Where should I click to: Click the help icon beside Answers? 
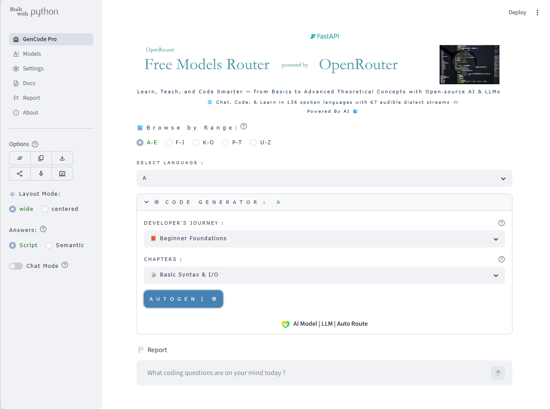pos(43,229)
